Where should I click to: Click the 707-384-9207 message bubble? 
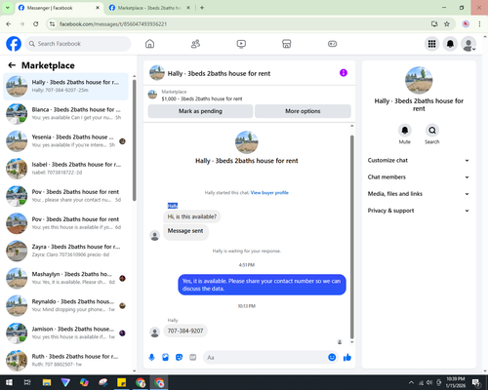click(185, 331)
